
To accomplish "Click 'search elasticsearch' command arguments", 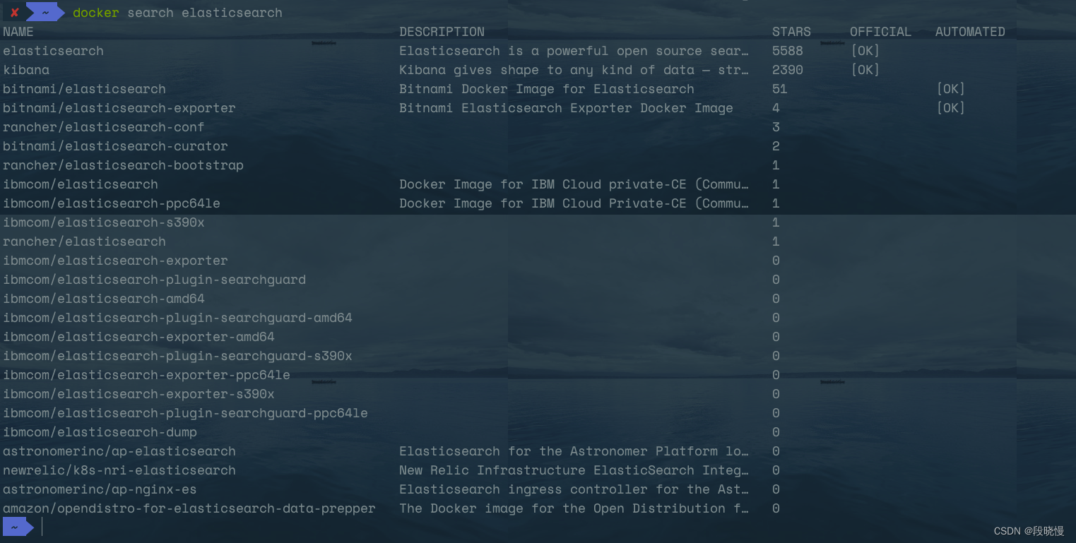I will click(x=205, y=13).
